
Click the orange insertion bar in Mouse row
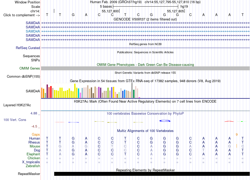pos(237,146)
